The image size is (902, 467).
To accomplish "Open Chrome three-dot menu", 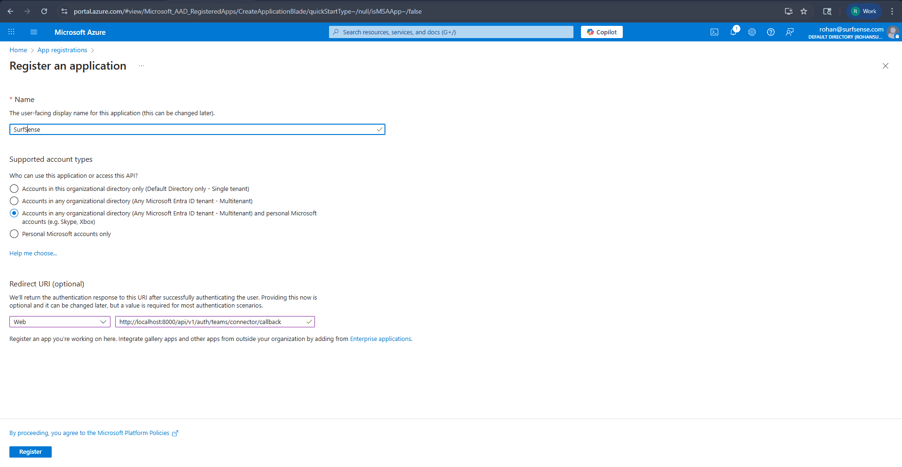I will pyautogui.click(x=892, y=11).
